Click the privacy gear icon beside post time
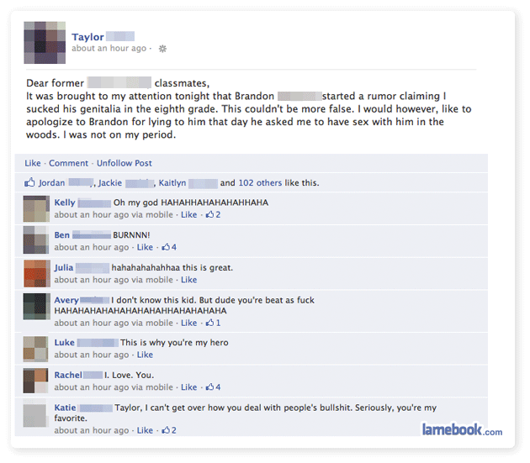530x463 pixels. click(162, 49)
